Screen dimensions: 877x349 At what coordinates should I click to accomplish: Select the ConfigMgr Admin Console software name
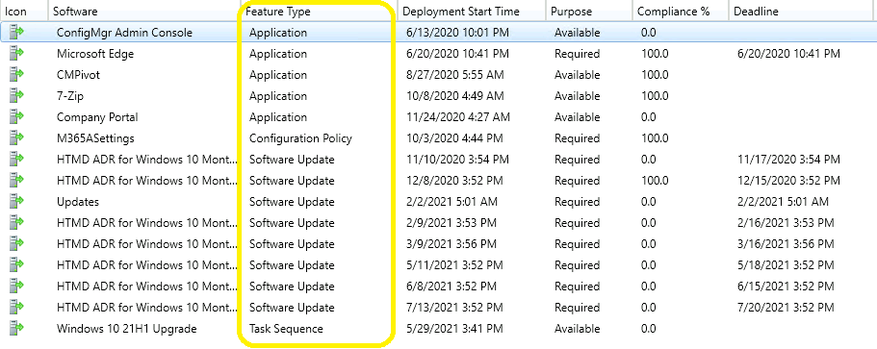125,33
